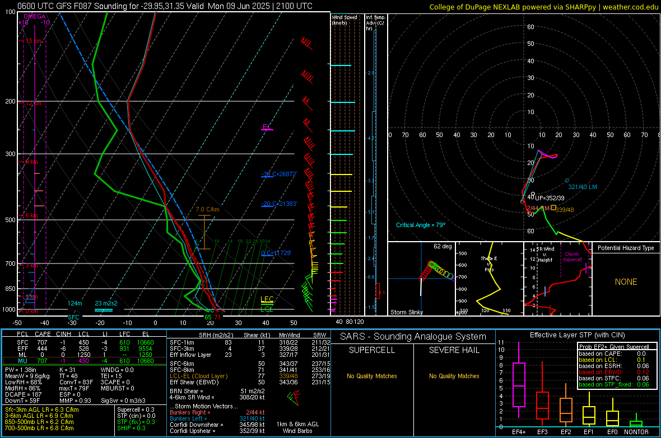Viewport: 661px width, 438px height.
Task: Click the Critical Angle = 79° text
Action: [421, 225]
